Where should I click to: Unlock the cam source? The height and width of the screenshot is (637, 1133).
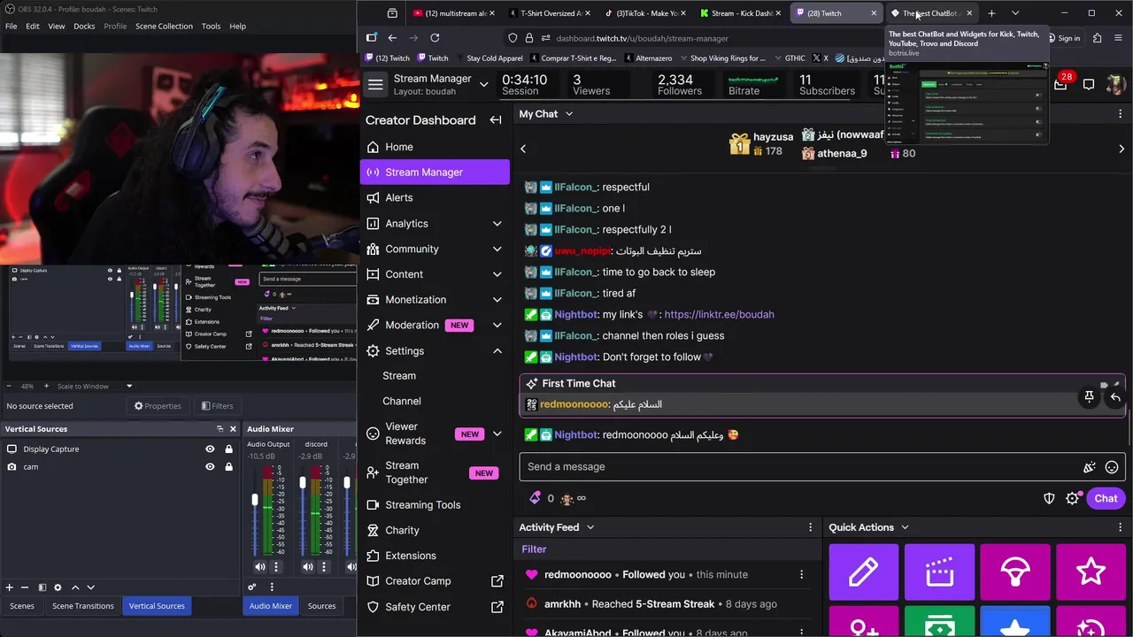pyautogui.click(x=228, y=467)
